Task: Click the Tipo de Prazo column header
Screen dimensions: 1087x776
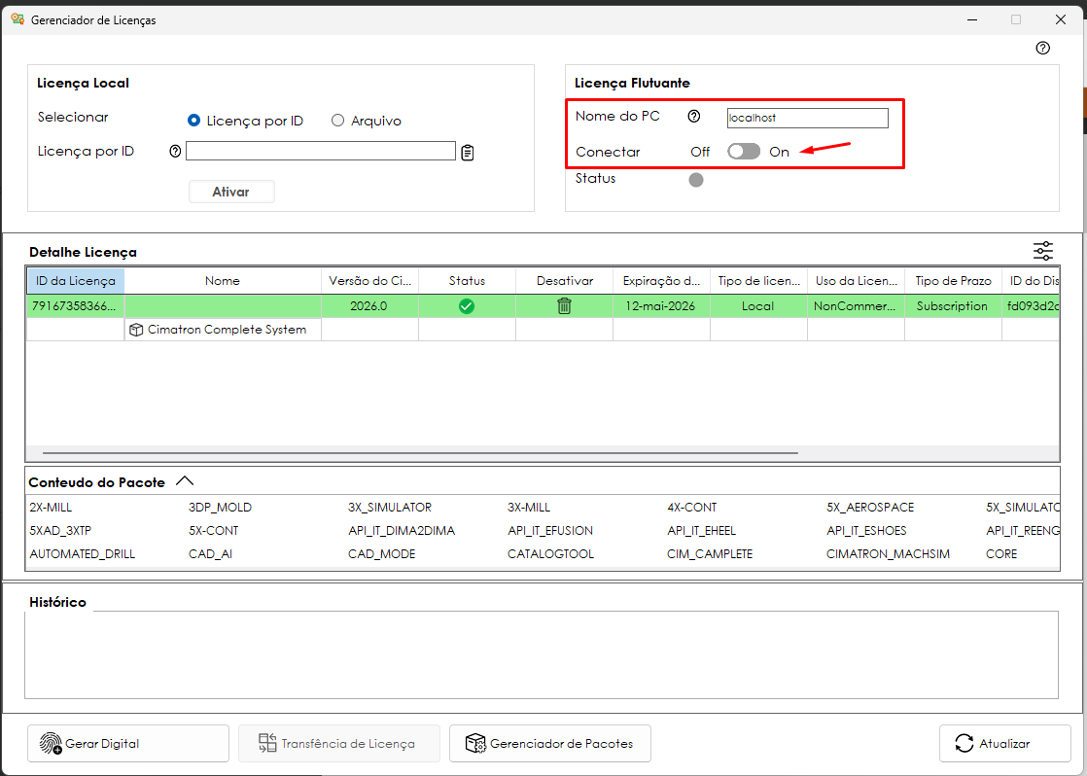Action: (x=953, y=281)
